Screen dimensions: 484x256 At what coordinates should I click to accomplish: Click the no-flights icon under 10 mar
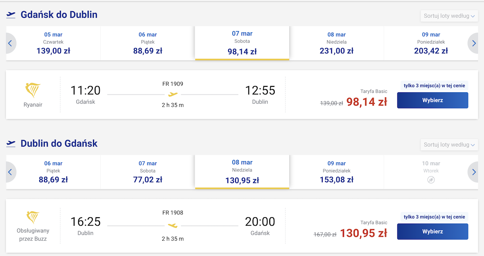tap(431, 180)
